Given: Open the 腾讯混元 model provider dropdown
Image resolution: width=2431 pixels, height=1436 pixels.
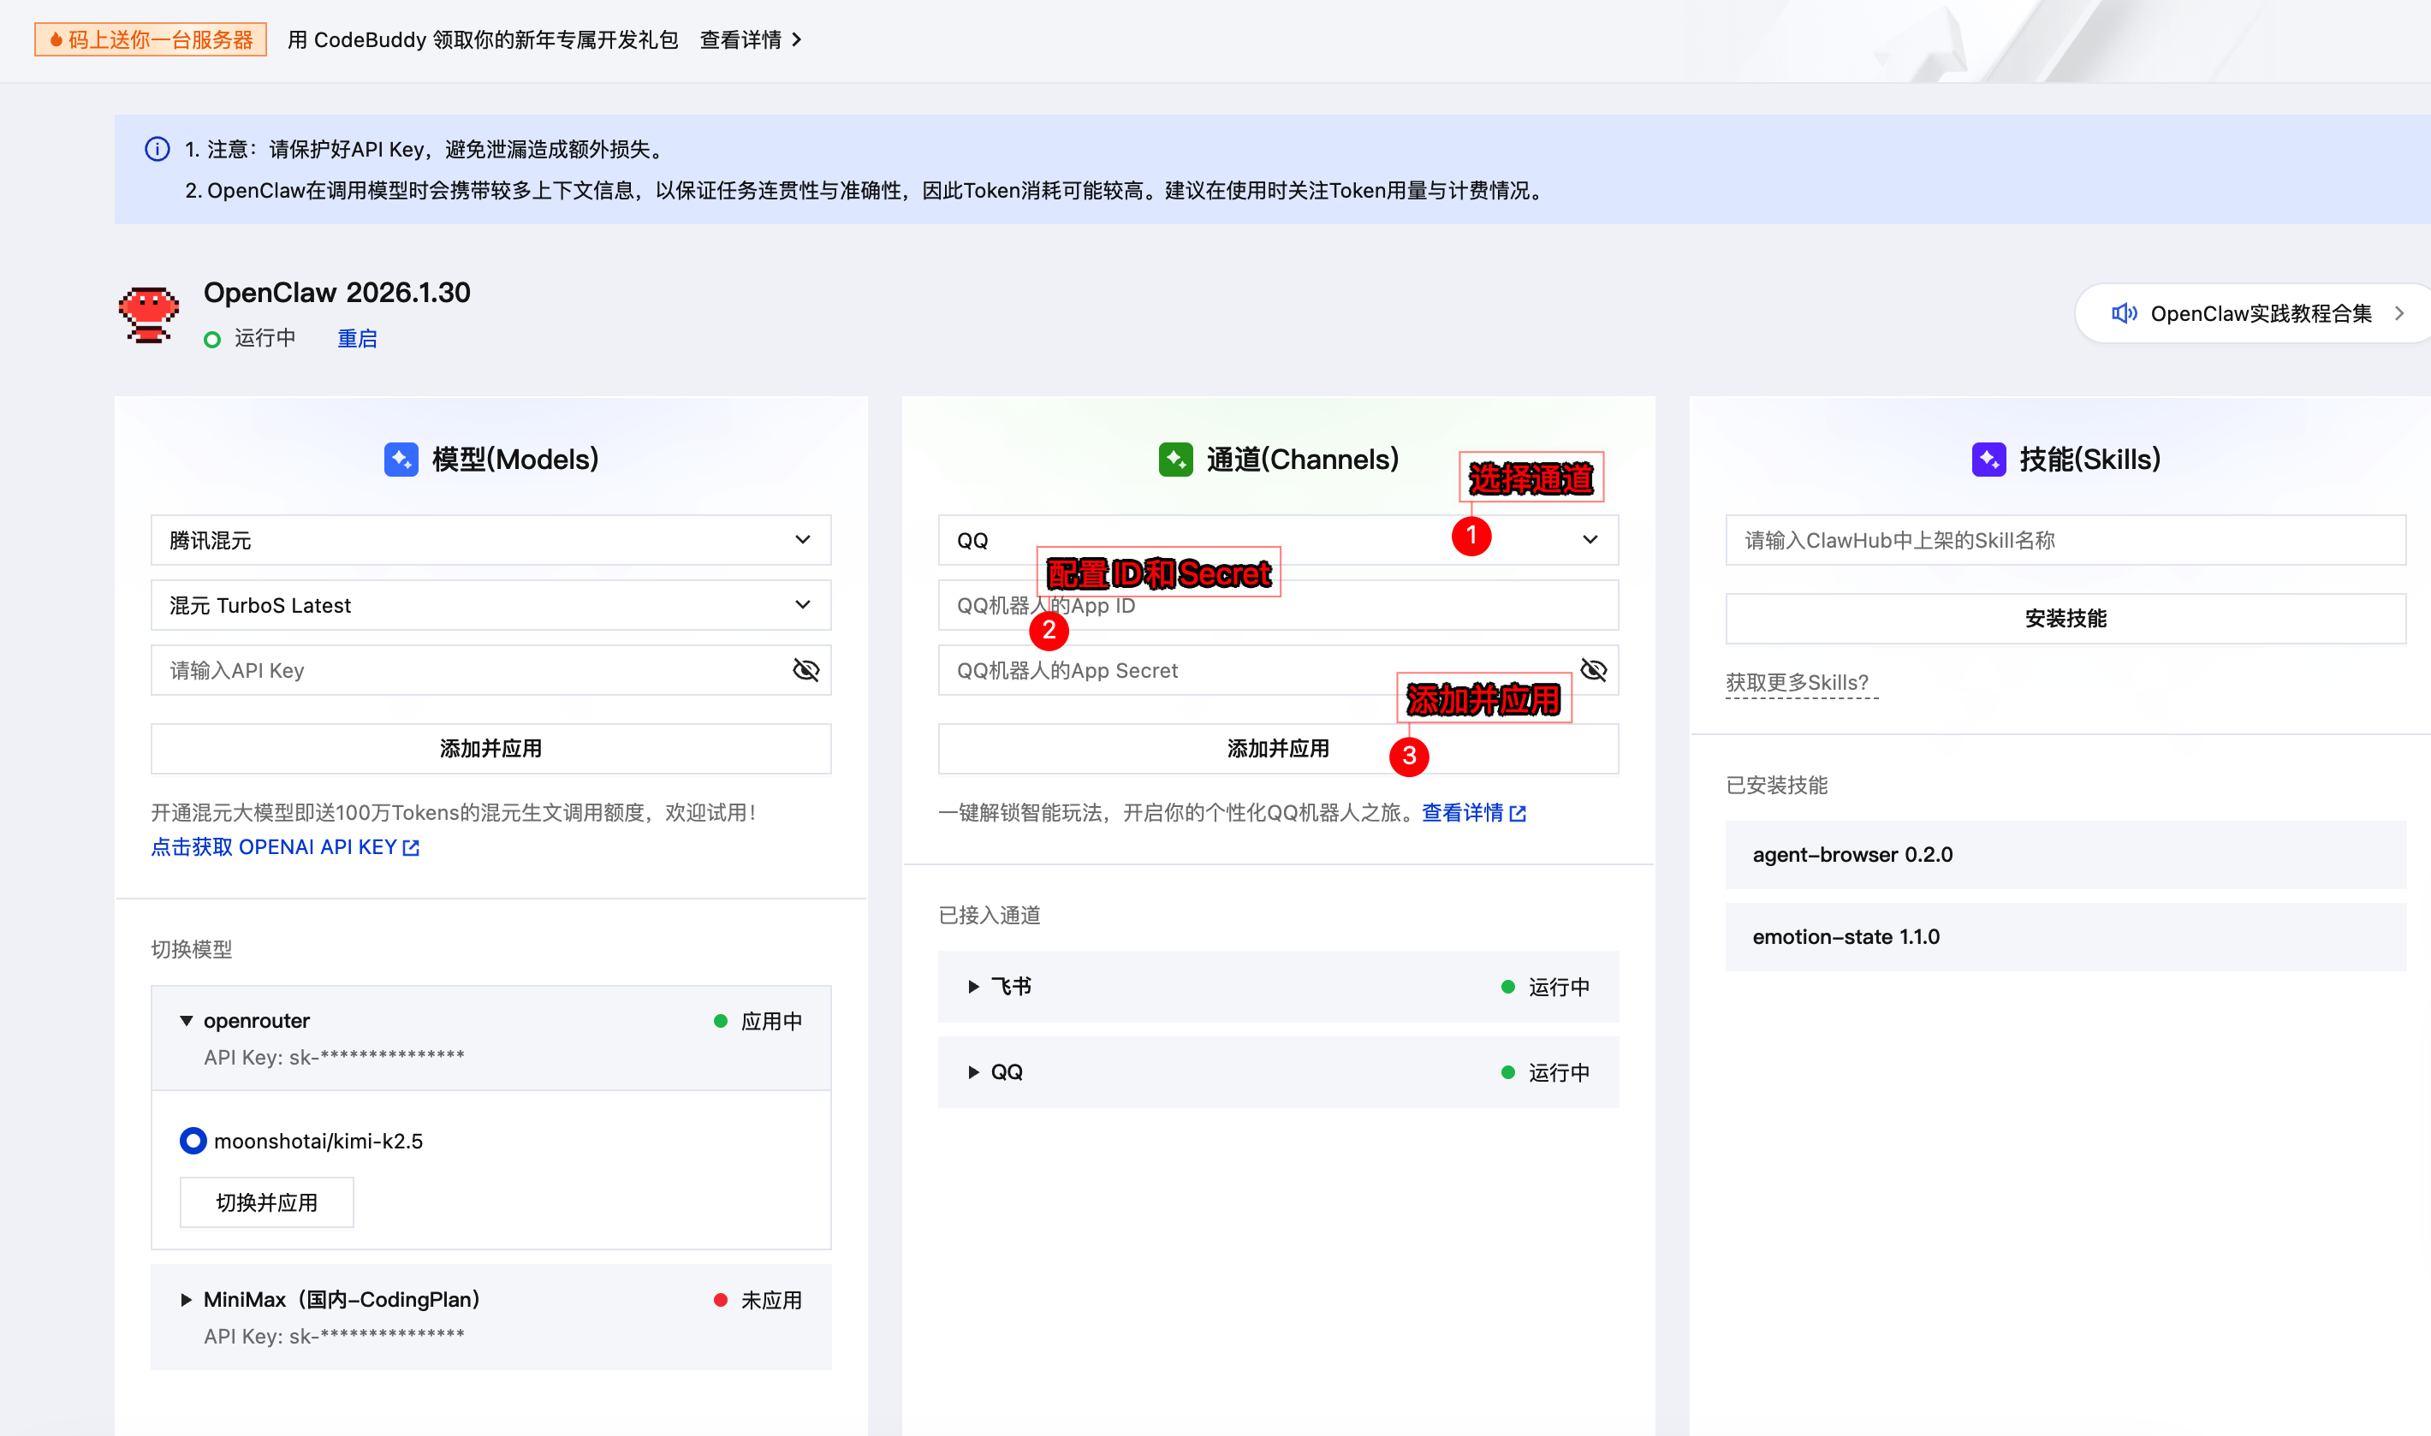Looking at the screenshot, I should point(490,540).
